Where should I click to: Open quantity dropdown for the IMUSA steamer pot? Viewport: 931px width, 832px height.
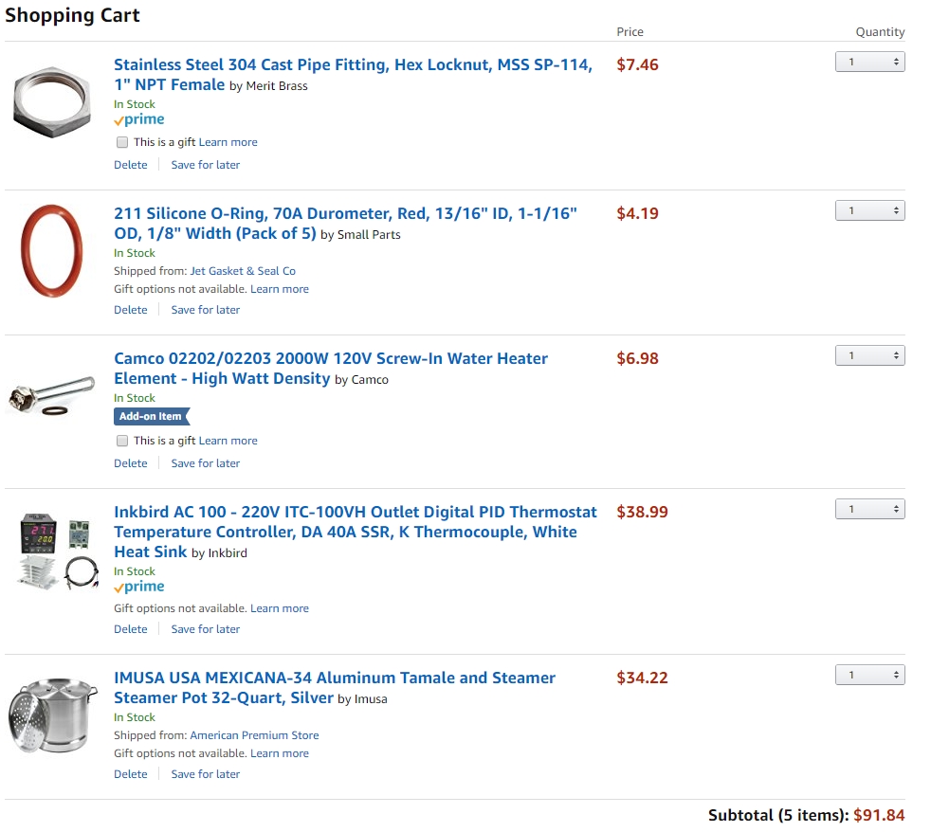click(869, 675)
